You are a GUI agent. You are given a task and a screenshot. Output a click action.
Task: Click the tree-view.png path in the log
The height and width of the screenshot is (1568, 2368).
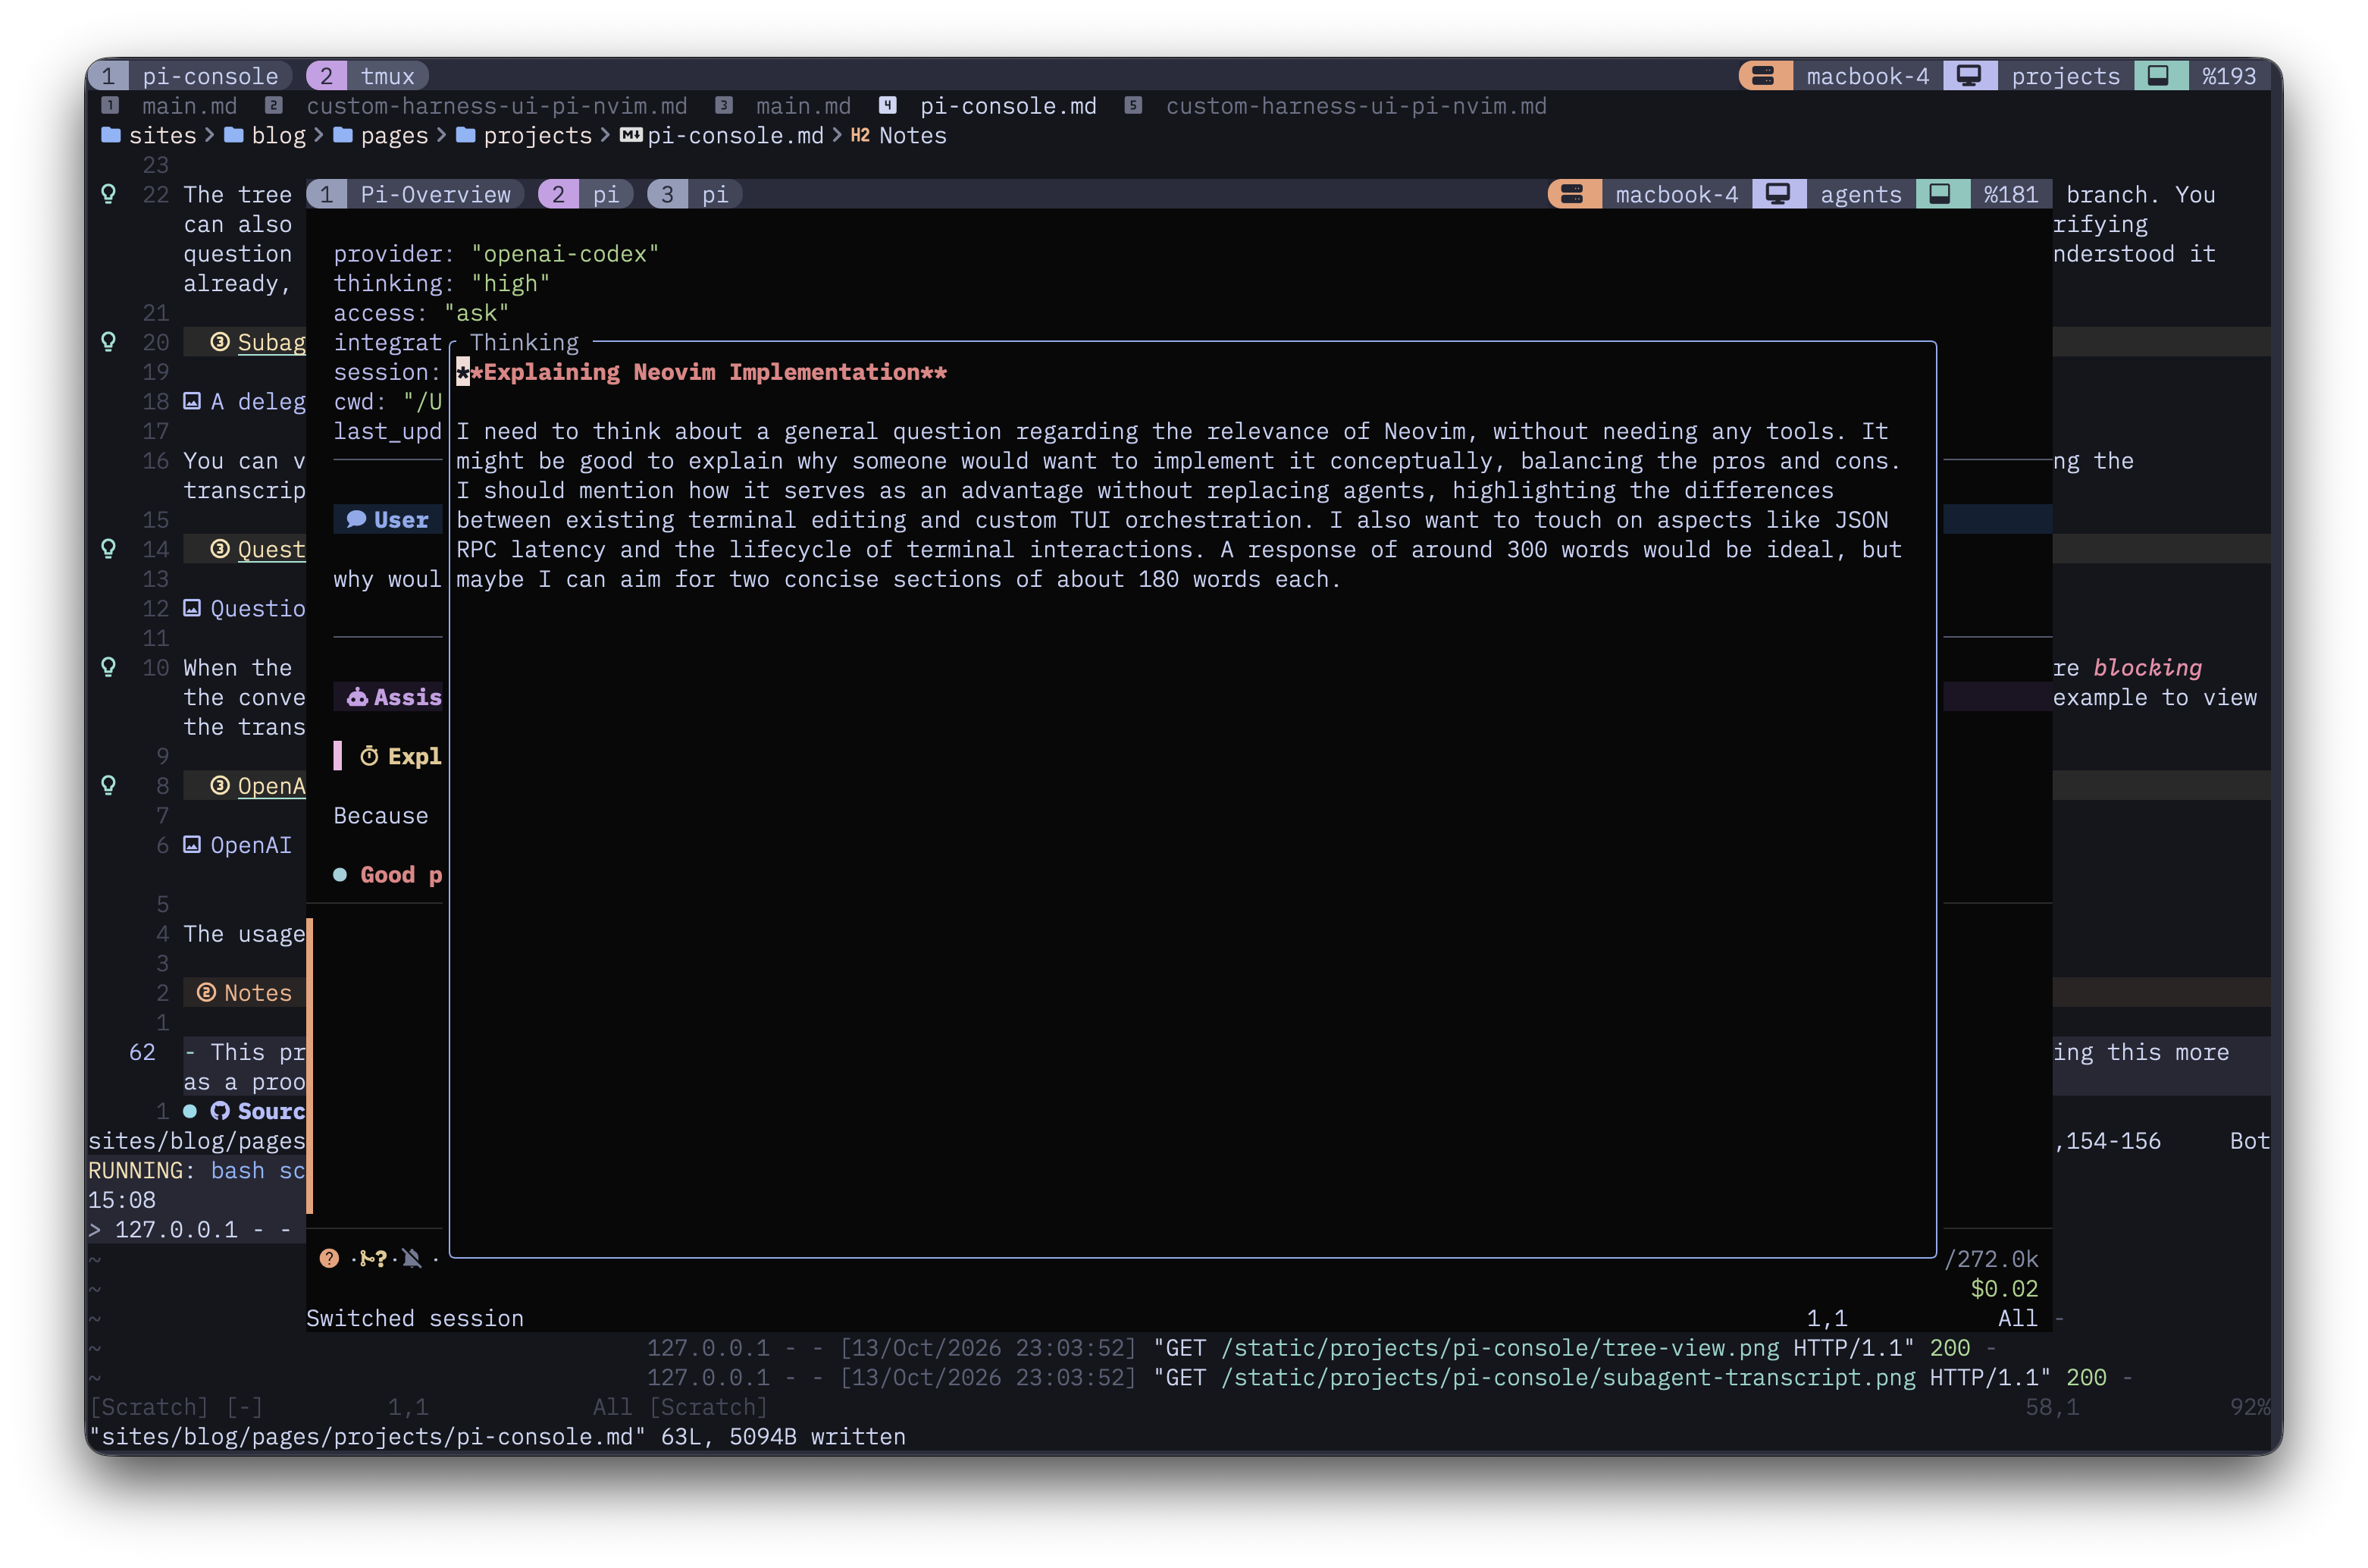tap(1499, 1348)
